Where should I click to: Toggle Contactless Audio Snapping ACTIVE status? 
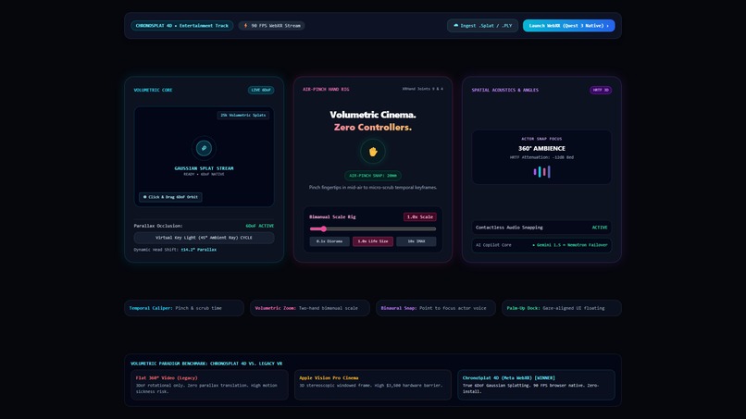click(x=600, y=228)
